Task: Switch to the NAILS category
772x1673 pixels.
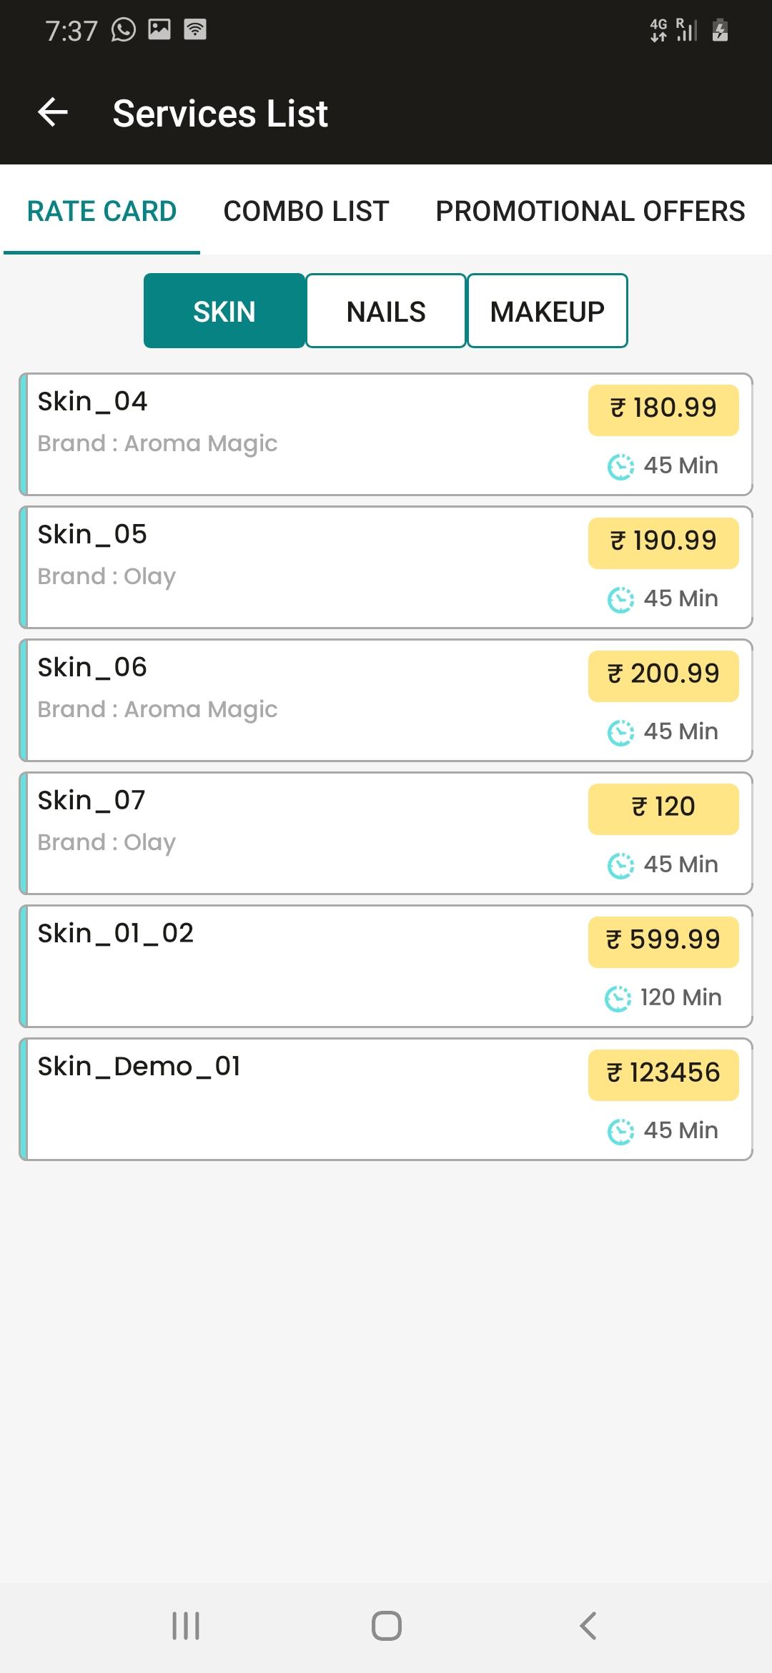Action: (x=386, y=311)
